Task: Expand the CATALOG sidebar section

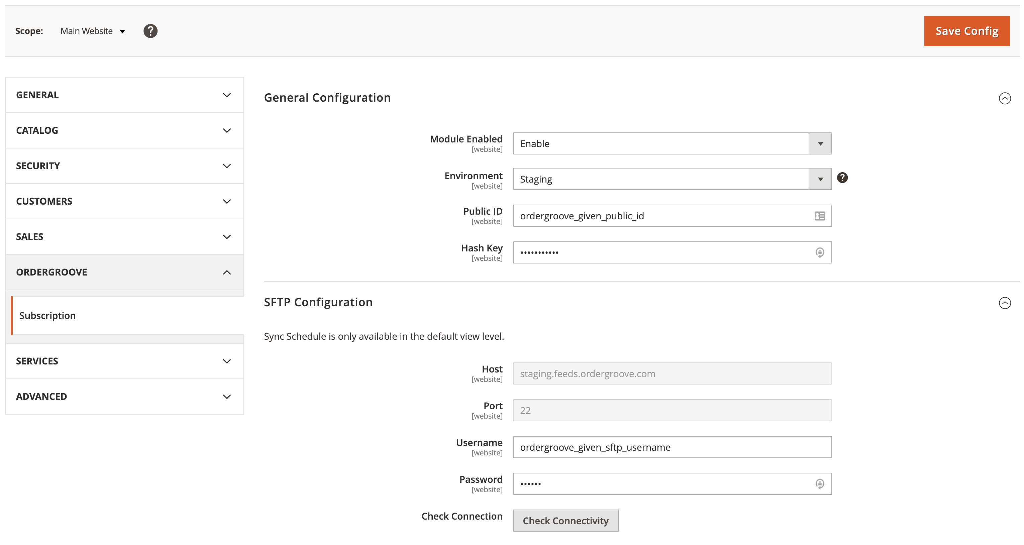Action: click(124, 130)
